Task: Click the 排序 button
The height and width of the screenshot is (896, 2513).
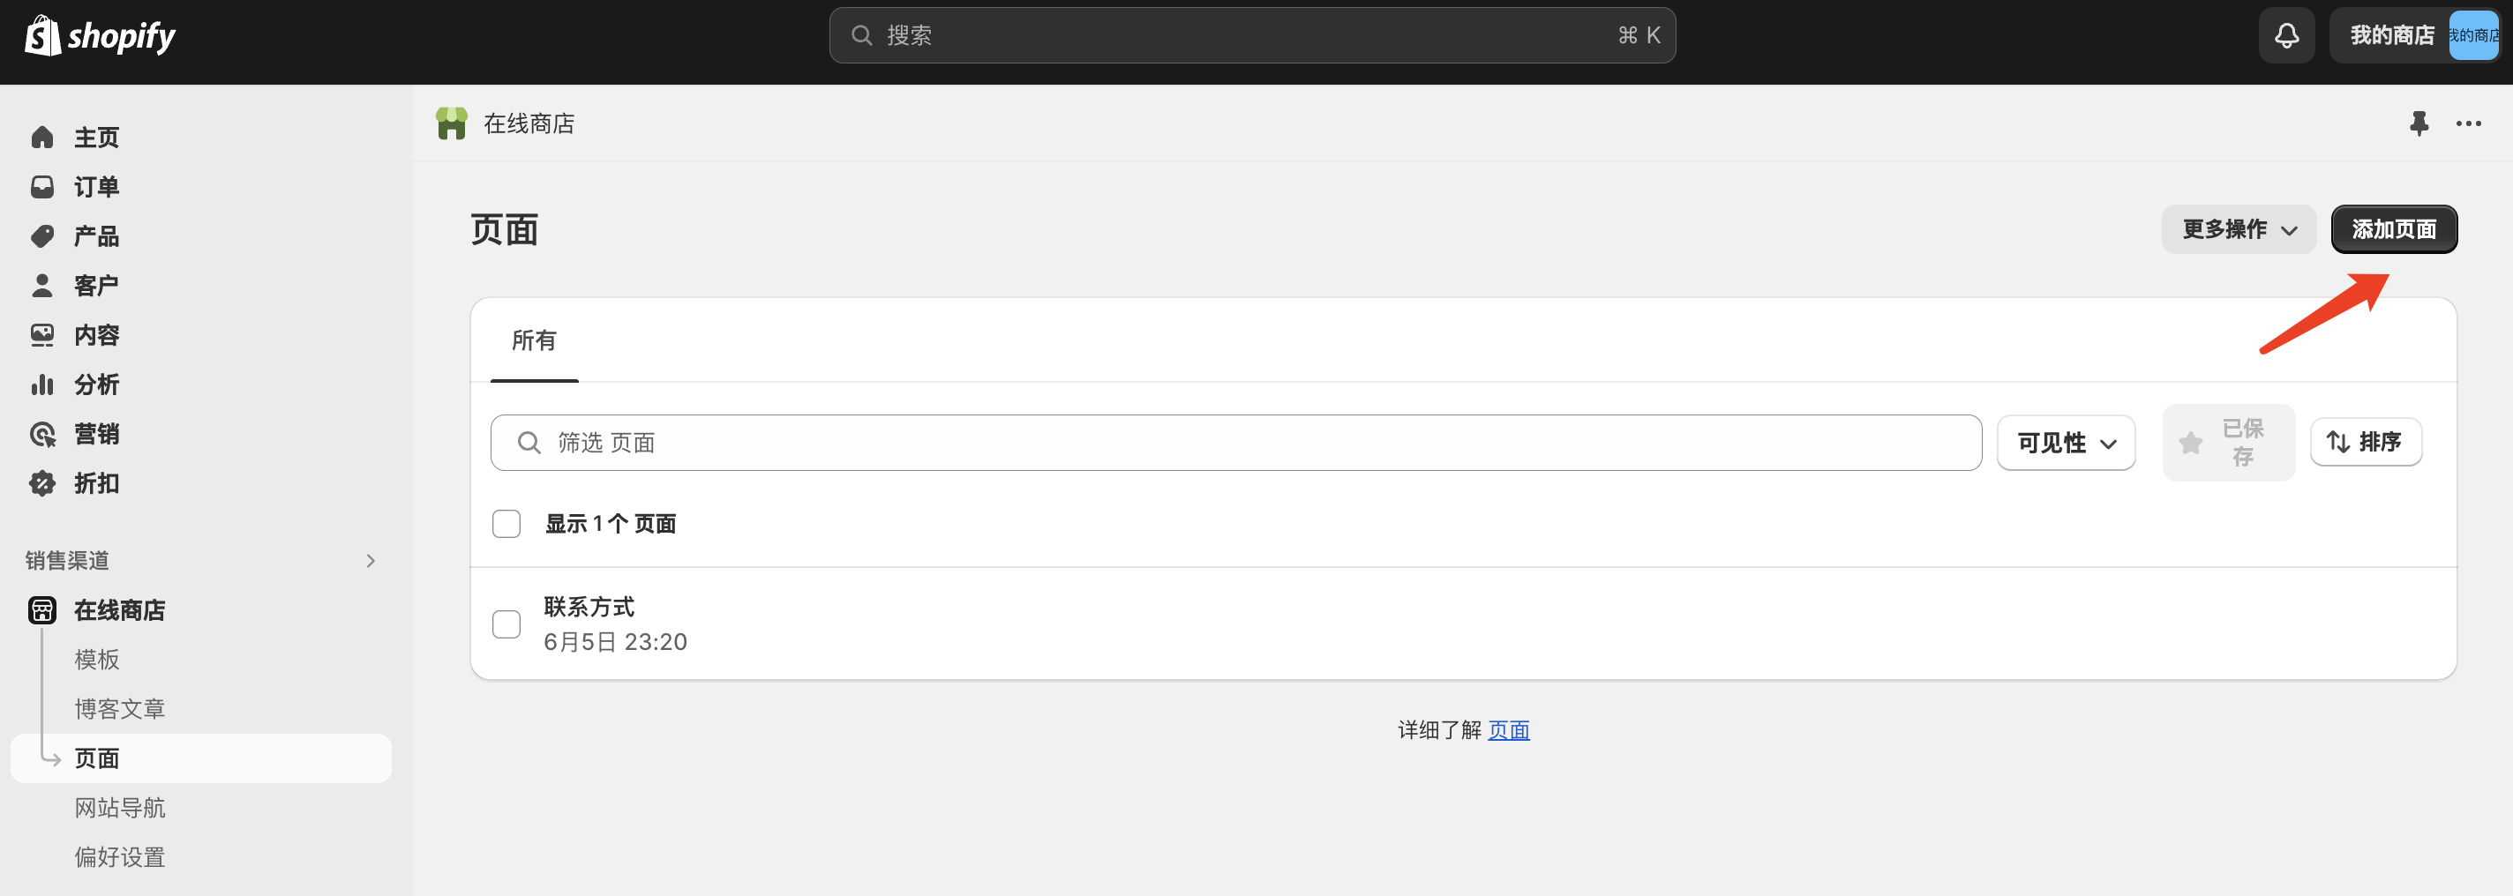Action: coord(2365,443)
